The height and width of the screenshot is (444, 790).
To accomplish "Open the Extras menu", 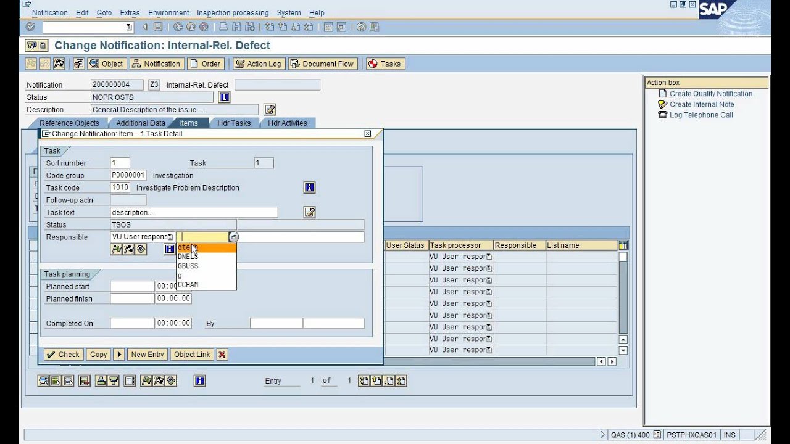I will [x=130, y=12].
